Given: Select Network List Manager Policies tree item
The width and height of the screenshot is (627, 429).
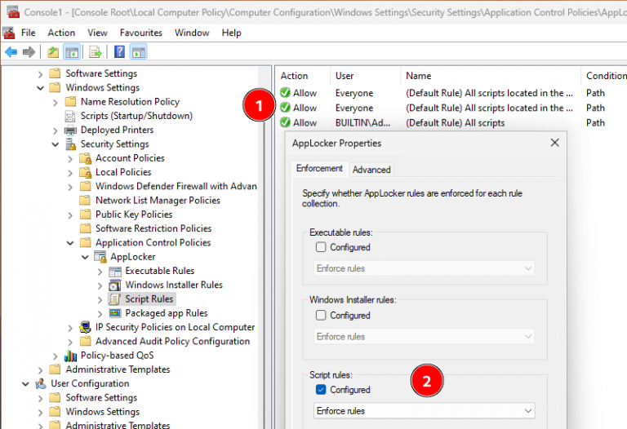Looking at the screenshot, I should coord(158,201).
